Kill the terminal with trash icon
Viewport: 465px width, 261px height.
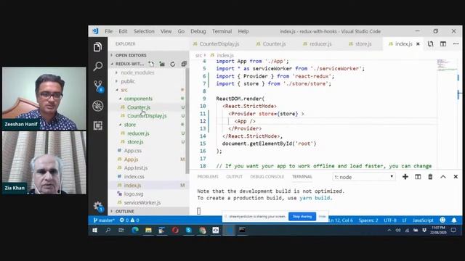point(430,177)
